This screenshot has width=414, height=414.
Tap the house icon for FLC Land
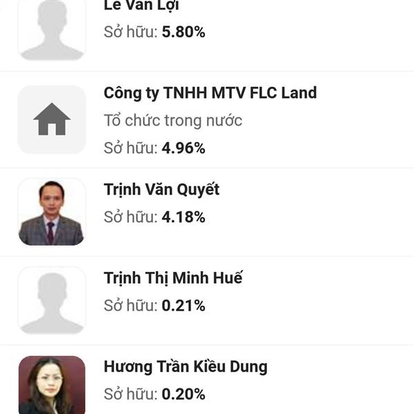click(52, 119)
